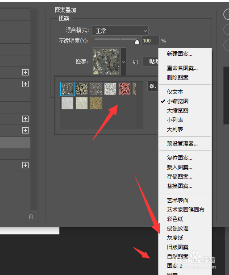The height and width of the screenshot is (275, 229).
Task: Select the checked 小缩览图 view option
Action: tap(178, 101)
